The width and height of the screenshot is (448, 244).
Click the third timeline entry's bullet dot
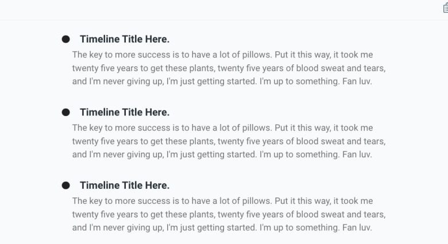click(65, 185)
